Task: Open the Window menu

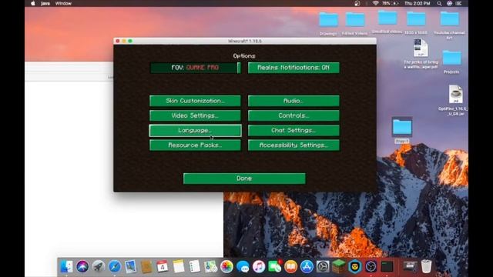Action: [x=63, y=3]
